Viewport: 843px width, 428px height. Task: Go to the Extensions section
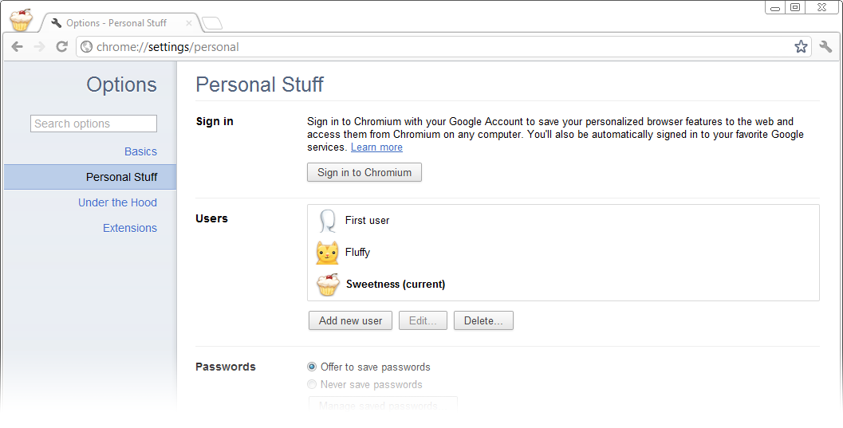point(130,228)
